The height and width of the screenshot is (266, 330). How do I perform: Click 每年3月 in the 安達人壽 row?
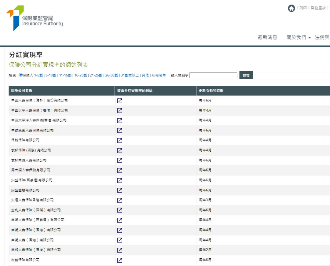pyautogui.click(x=205, y=200)
